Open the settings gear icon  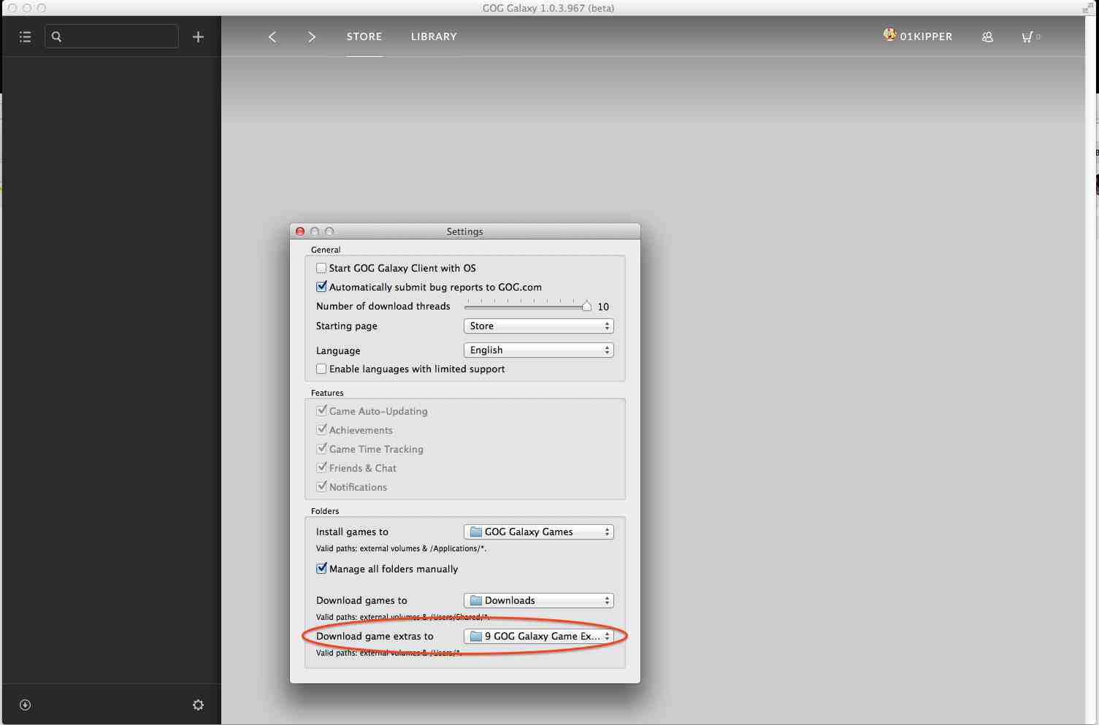198,705
